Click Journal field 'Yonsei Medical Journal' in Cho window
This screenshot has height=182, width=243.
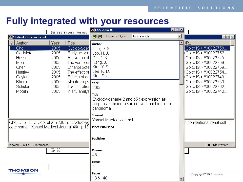point(112,120)
